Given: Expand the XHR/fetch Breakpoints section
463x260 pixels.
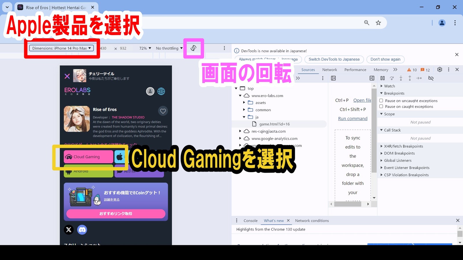Looking at the screenshot, I should click(381, 146).
